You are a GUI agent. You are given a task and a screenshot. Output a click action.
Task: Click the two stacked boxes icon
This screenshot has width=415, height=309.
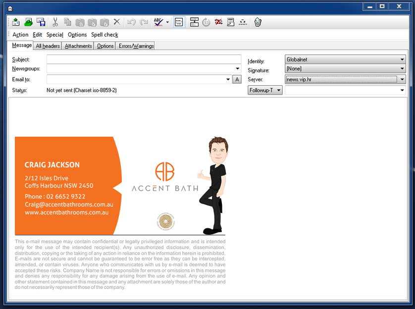click(x=194, y=22)
